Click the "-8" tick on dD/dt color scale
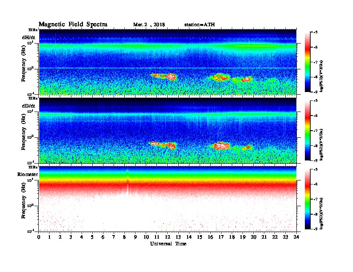The width and height of the screenshot is (353, 272). (x=316, y=146)
